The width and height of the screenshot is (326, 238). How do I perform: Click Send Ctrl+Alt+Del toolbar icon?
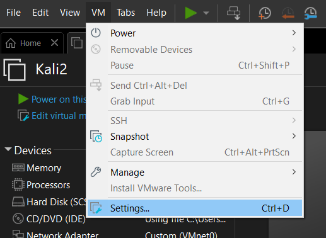coord(234,13)
